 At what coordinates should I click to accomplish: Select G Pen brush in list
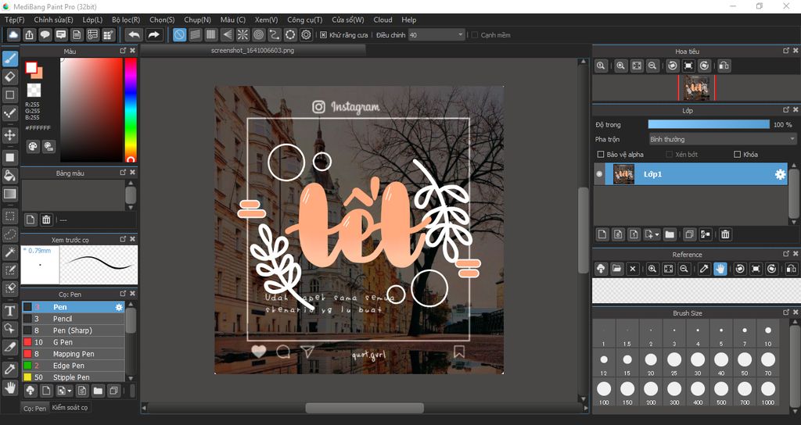73,342
